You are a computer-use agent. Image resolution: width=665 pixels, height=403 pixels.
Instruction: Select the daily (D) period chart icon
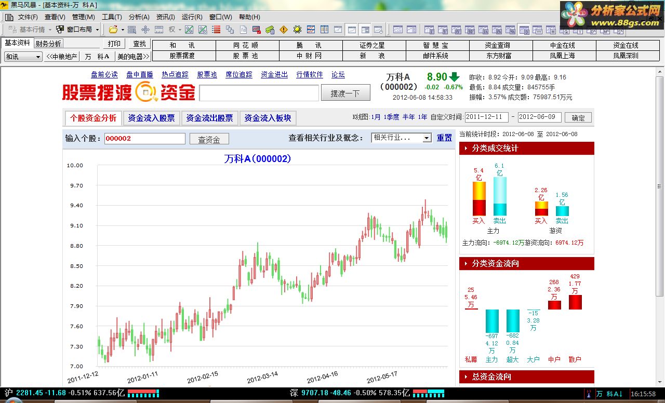coord(524,30)
